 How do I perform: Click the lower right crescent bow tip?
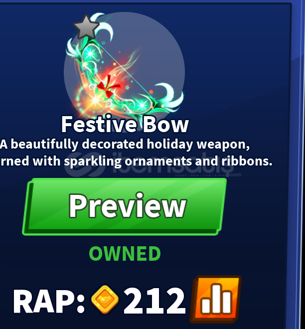(171, 97)
